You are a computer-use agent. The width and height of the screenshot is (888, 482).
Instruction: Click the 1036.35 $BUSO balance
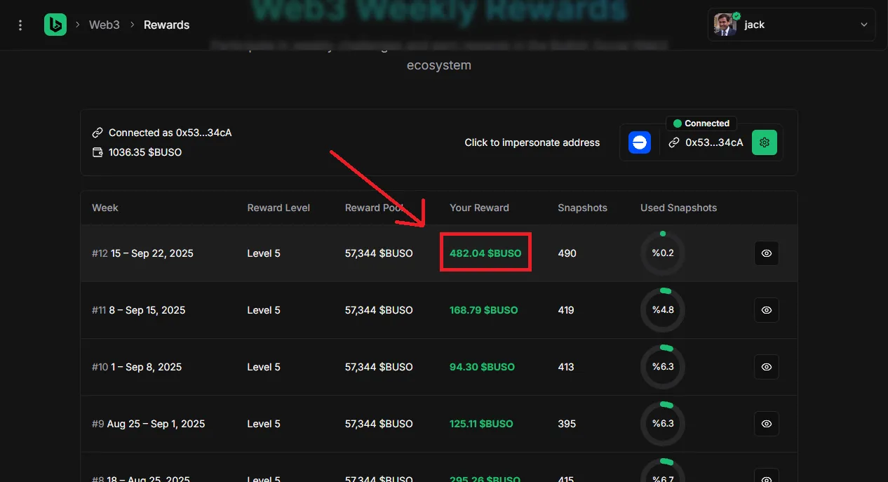coord(145,152)
